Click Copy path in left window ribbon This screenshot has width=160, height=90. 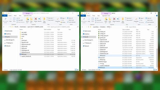[x=19, y=20]
